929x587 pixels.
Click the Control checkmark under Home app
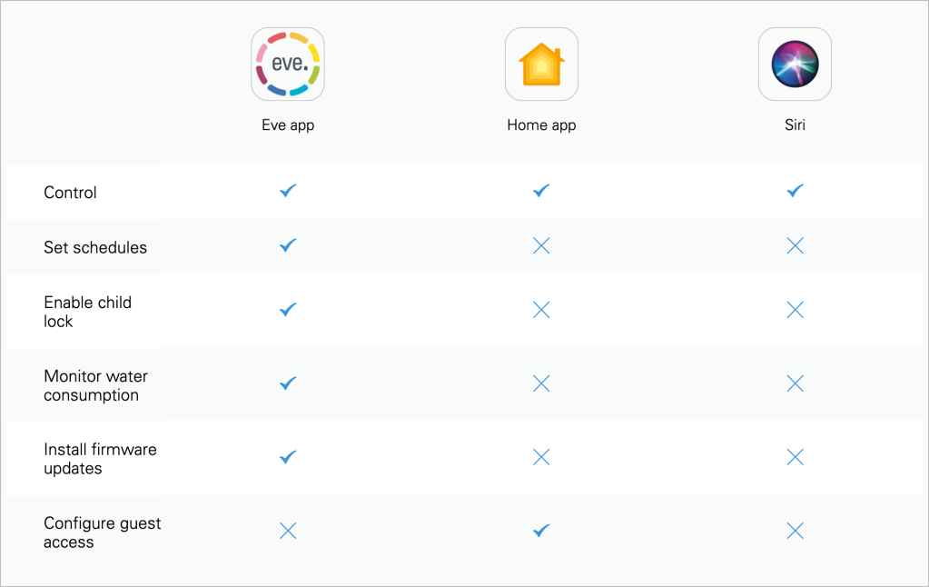(541, 191)
